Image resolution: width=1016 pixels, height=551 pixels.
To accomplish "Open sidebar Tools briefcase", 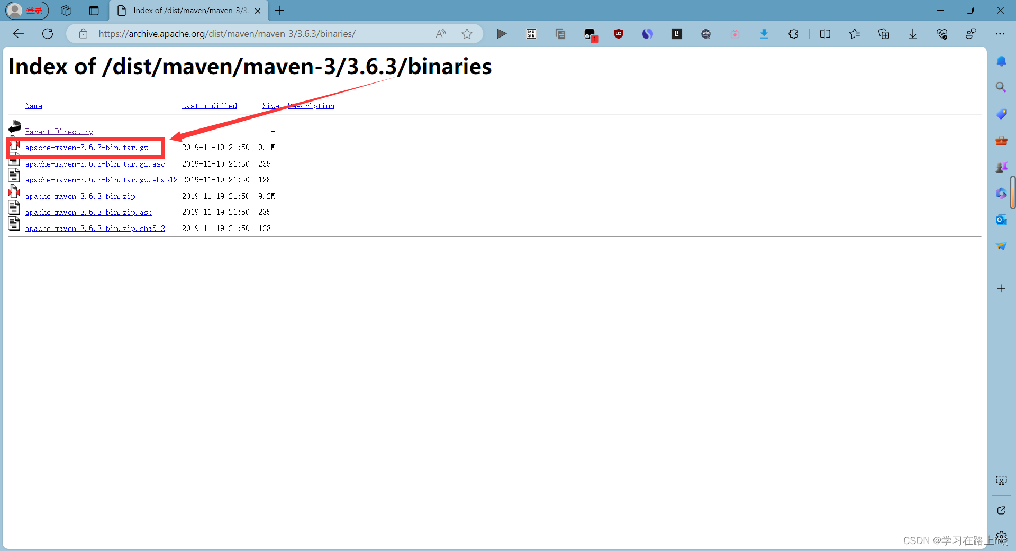I will click(1001, 141).
